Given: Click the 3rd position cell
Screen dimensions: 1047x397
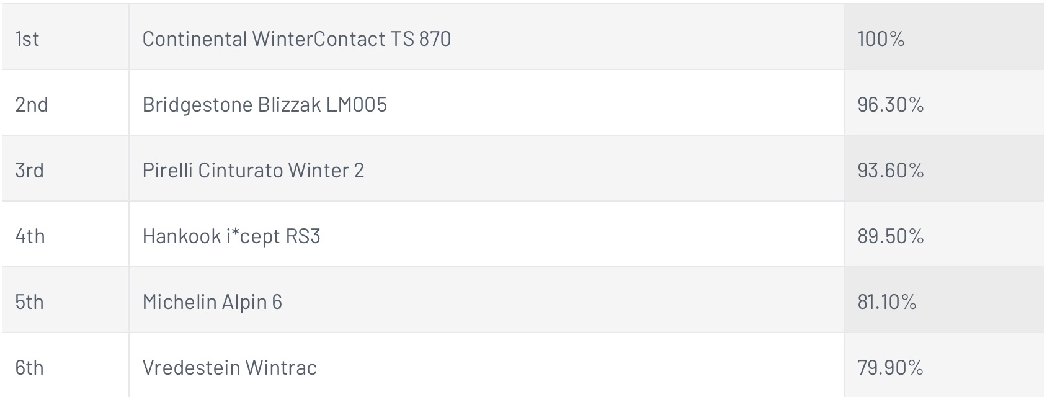Looking at the screenshot, I should tap(66, 169).
